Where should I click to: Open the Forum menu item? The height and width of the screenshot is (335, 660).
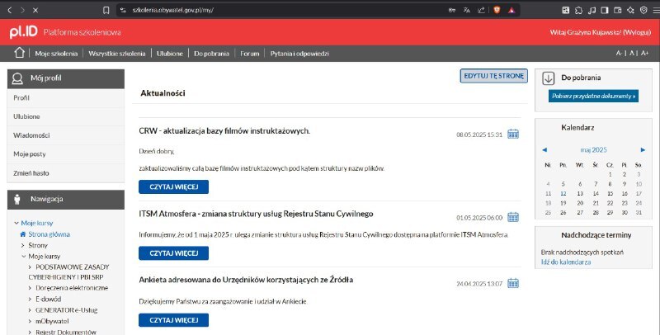[x=249, y=54]
